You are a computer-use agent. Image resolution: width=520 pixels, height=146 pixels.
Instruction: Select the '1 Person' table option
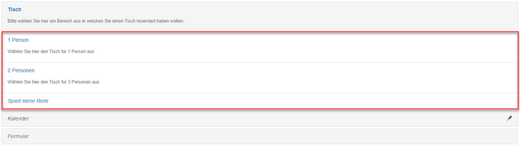pyautogui.click(x=18, y=40)
